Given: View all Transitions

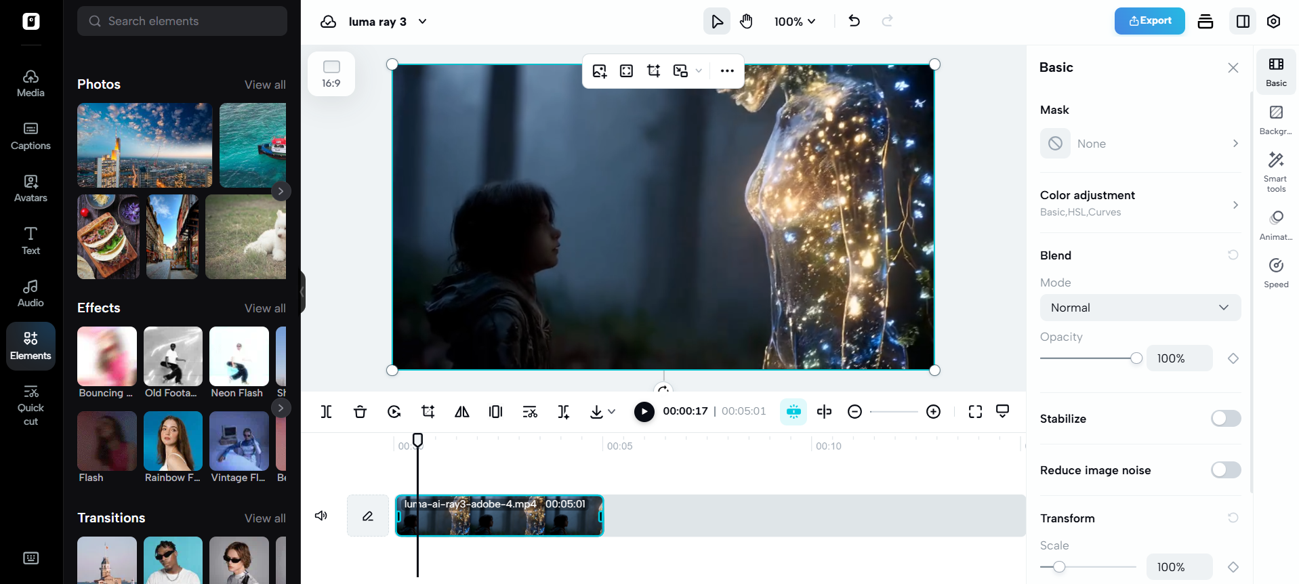Looking at the screenshot, I should click(265, 518).
